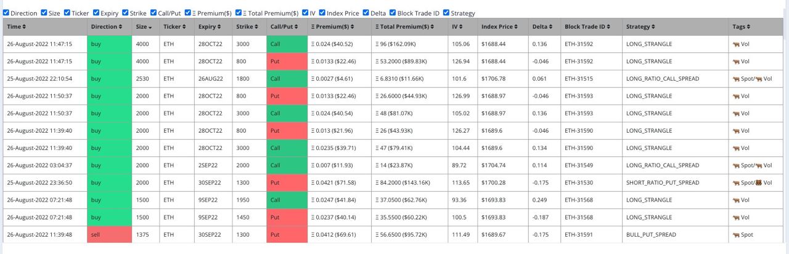Click the bull Spot icon in ETH-31515 row
The height and width of the screenshot is (254, 789).
(736, 79)
